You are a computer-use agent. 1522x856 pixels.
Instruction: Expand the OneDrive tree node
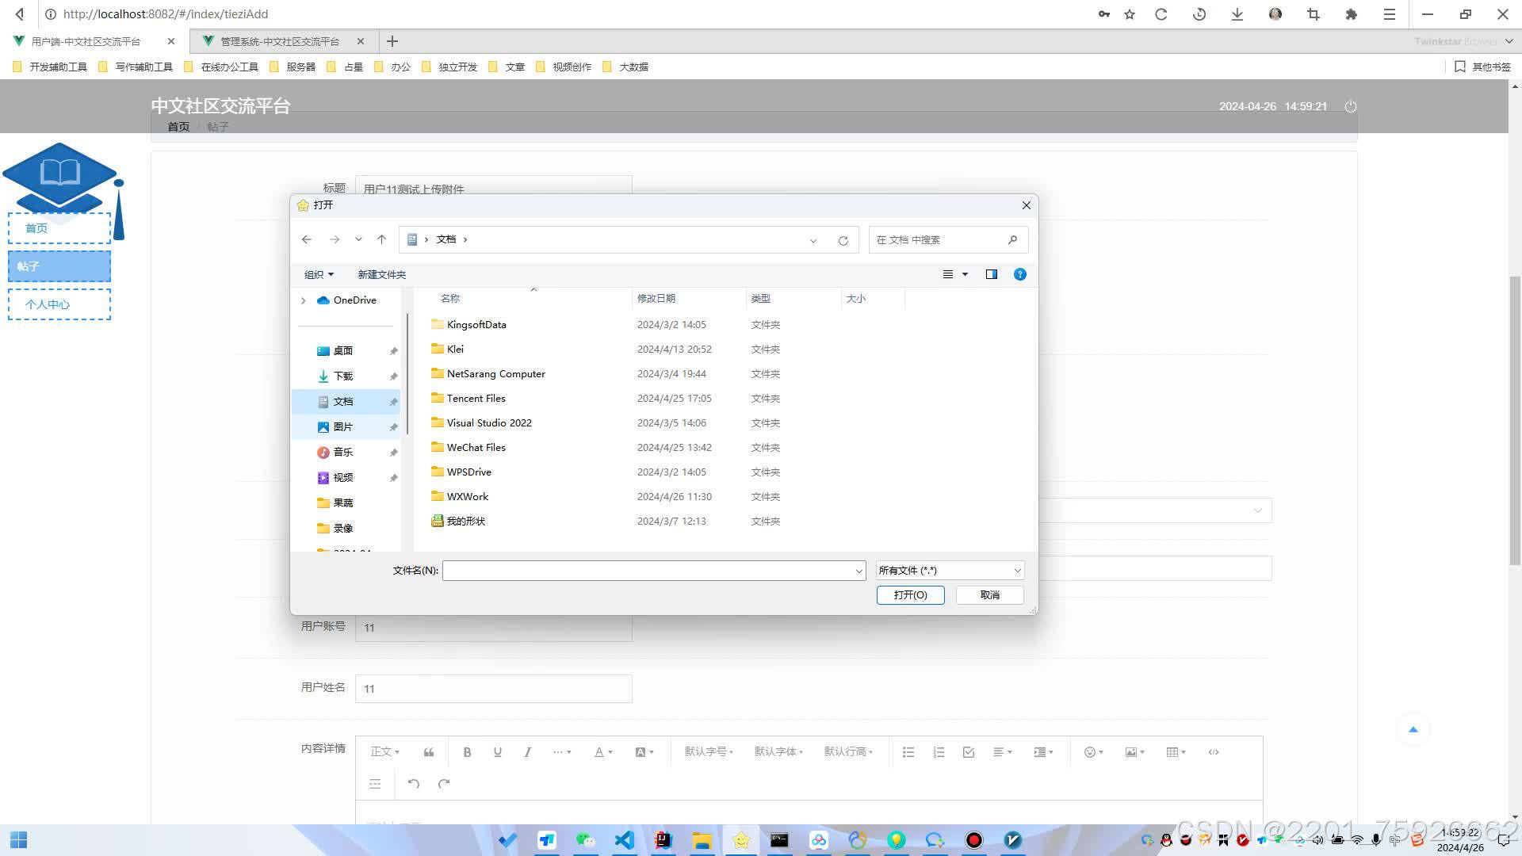pos(304,300)
